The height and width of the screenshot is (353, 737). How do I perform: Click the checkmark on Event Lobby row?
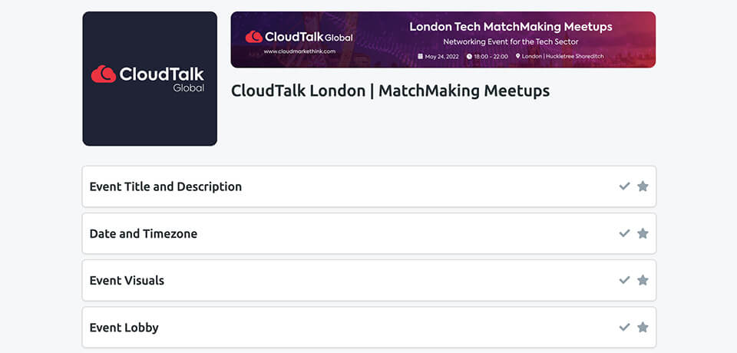[624, 327]
